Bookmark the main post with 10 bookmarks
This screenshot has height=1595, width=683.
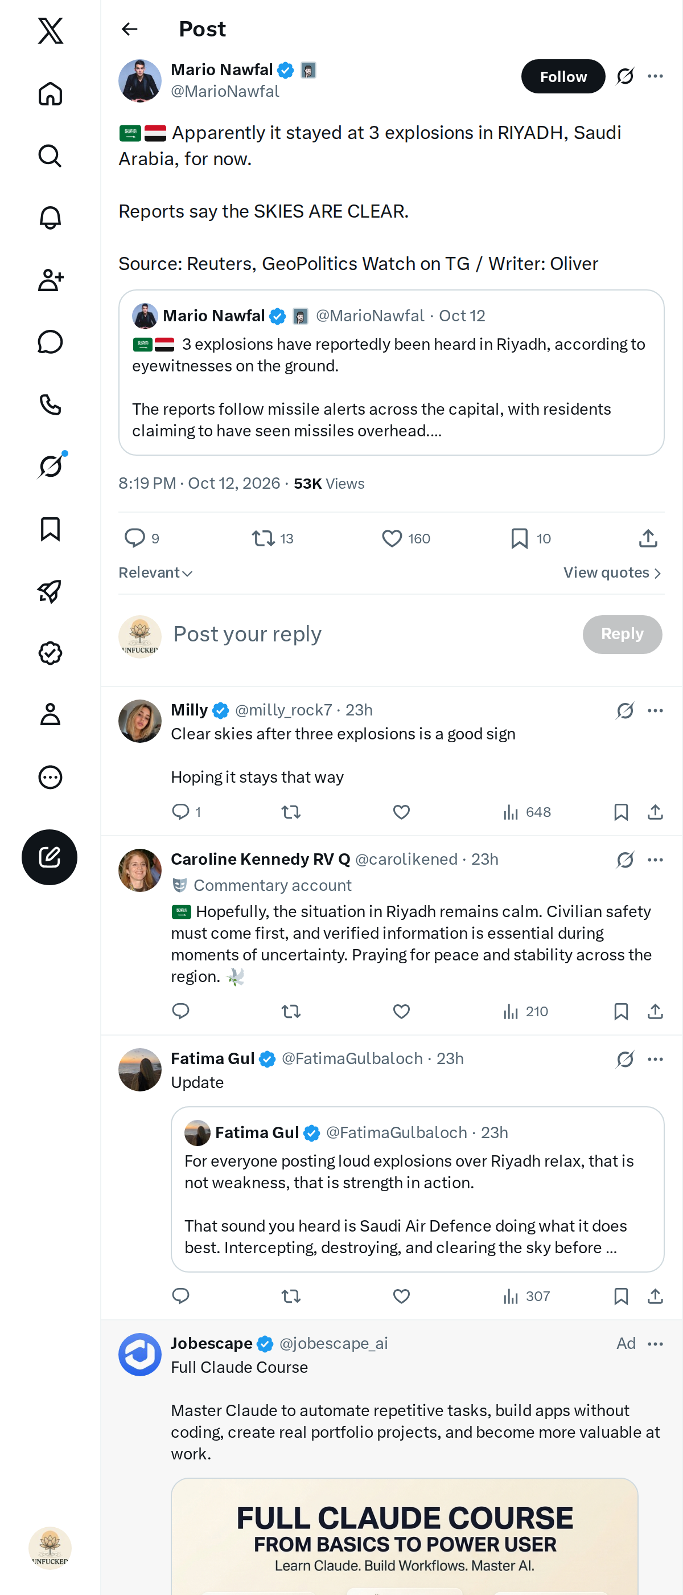point(531,538)
